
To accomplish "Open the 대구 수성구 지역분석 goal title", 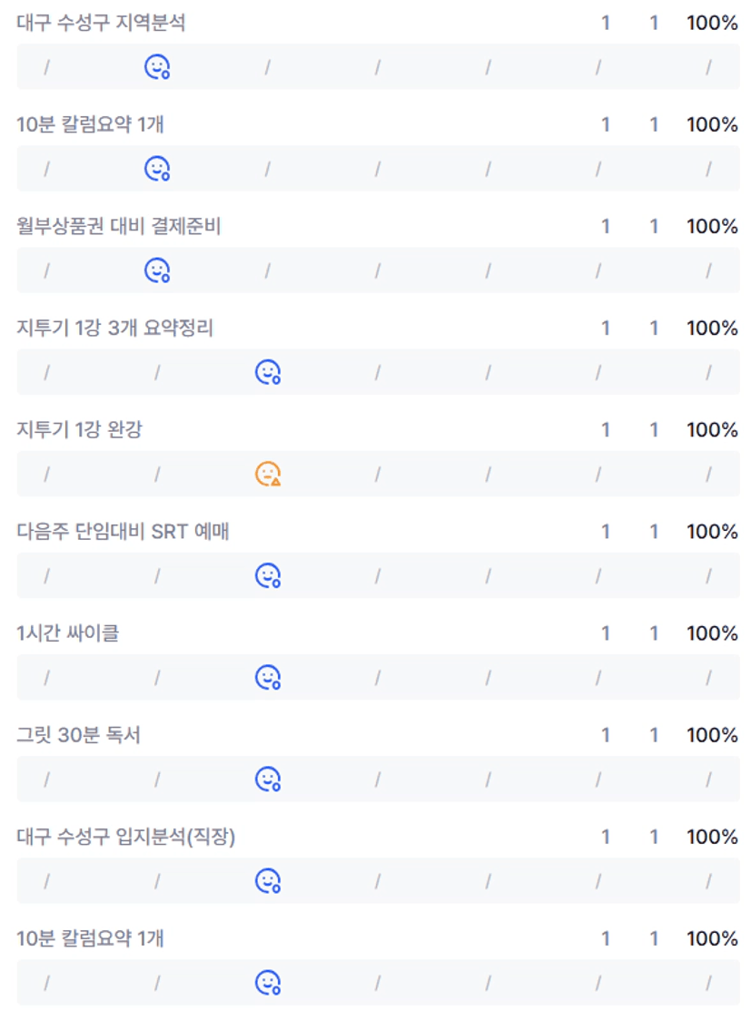I will tap(101, 24).
